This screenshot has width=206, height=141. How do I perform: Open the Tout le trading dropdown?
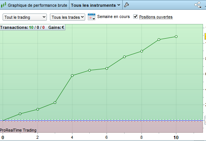25,17
